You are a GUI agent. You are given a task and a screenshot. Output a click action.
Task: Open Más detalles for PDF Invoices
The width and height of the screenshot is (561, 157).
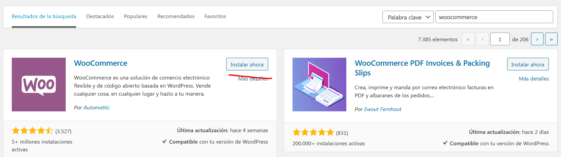[534, 78]
